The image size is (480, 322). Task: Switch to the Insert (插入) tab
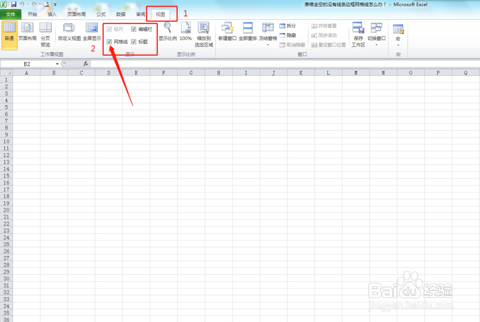[52, 14]
